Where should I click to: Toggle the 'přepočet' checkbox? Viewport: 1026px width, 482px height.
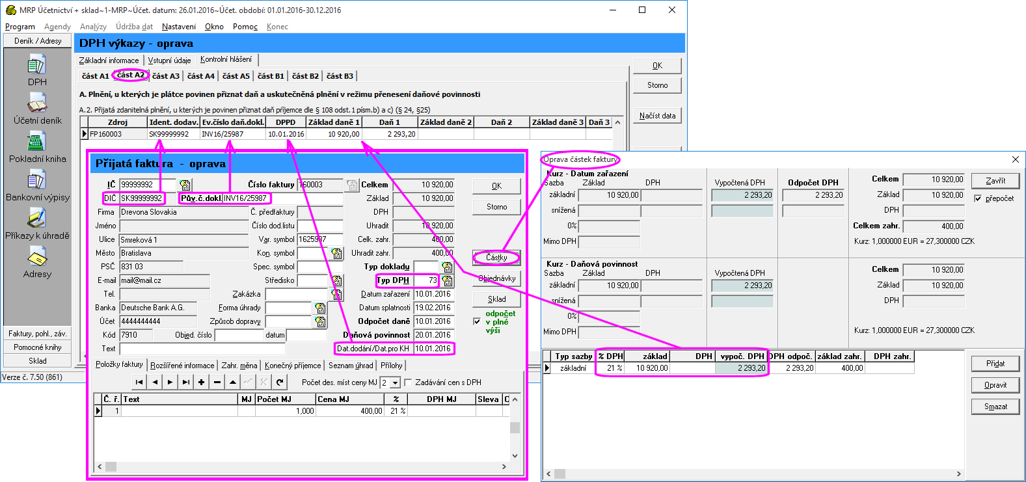[978, 198]
